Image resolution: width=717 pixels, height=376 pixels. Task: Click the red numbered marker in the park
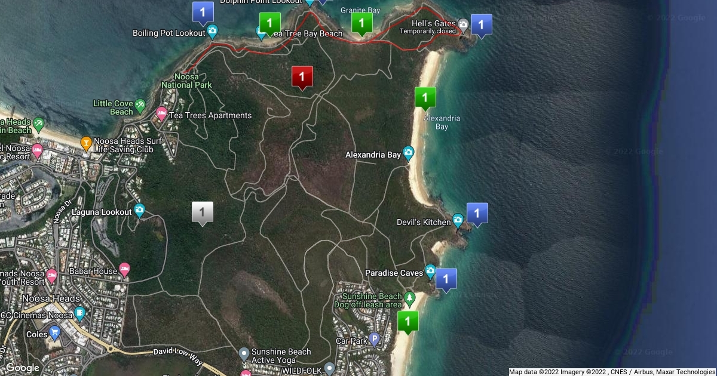tap(302, 77)
